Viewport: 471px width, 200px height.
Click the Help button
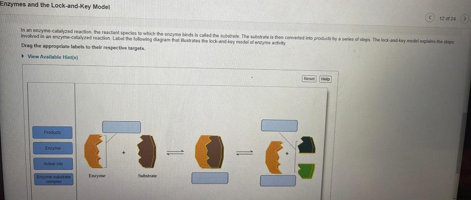(x=325, y=79)
